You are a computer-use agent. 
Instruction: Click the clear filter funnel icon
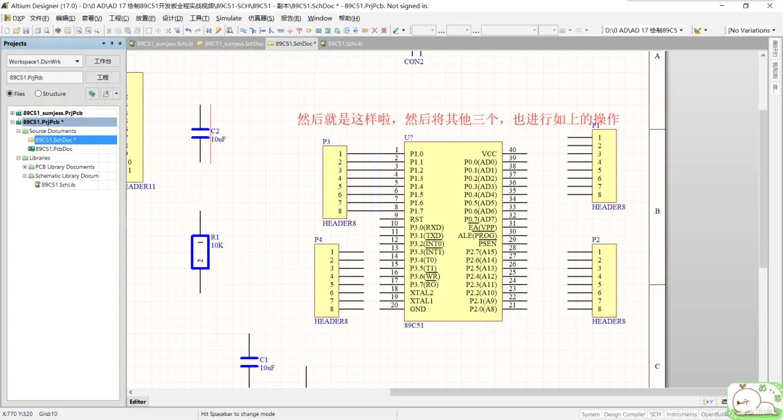[x=177, y=30]
